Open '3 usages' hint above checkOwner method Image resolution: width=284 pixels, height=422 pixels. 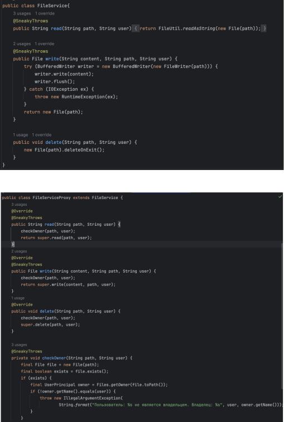19,345
